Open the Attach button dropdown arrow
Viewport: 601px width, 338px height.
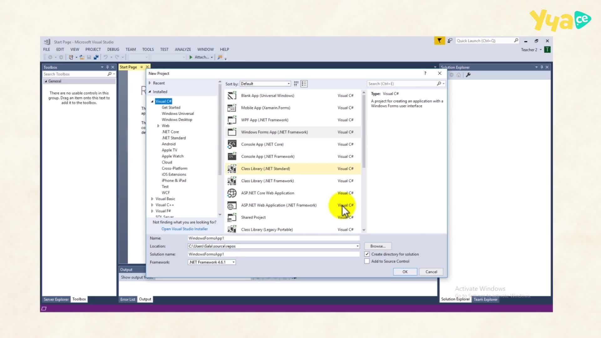pyautogui.click(x=212, y=57)
